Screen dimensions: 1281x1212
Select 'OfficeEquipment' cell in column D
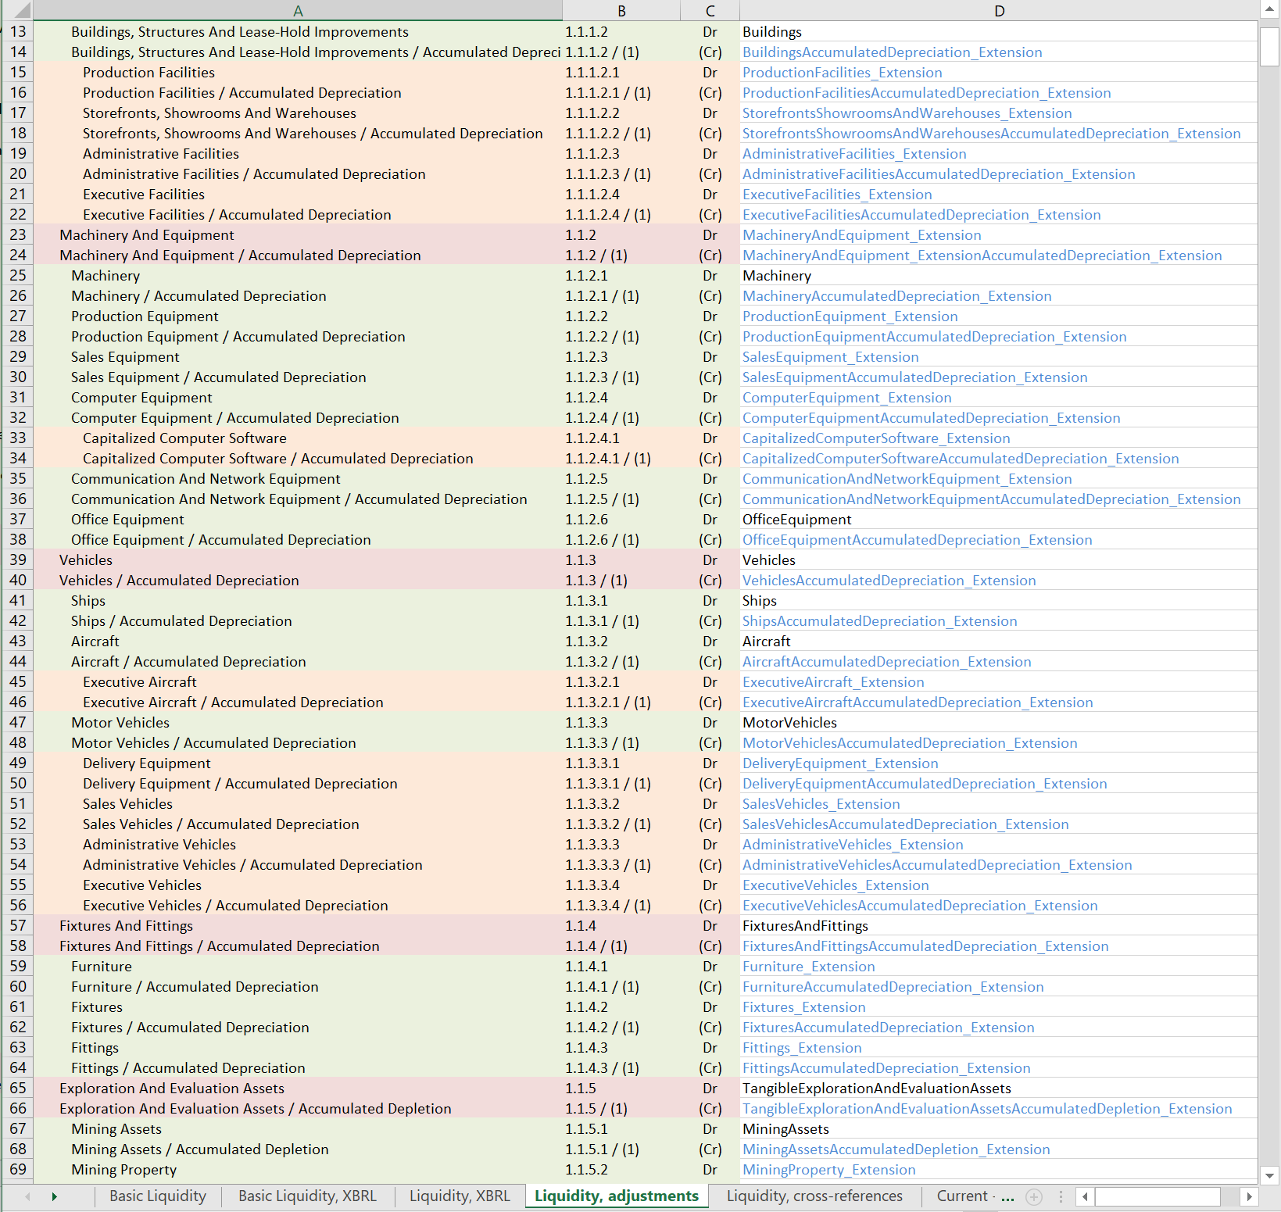click(999, 519)
